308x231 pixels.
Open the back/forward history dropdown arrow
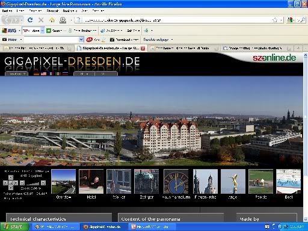point(22,20)
